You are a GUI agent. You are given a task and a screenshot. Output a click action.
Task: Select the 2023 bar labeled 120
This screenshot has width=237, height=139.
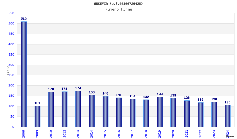pyautogui.click(x=214, y=115)
